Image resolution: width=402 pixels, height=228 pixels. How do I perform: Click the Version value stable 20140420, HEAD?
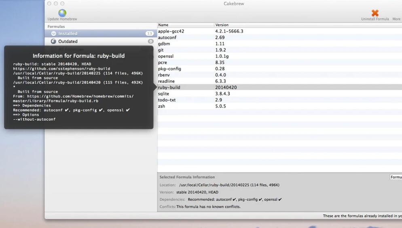coord(197,192)
